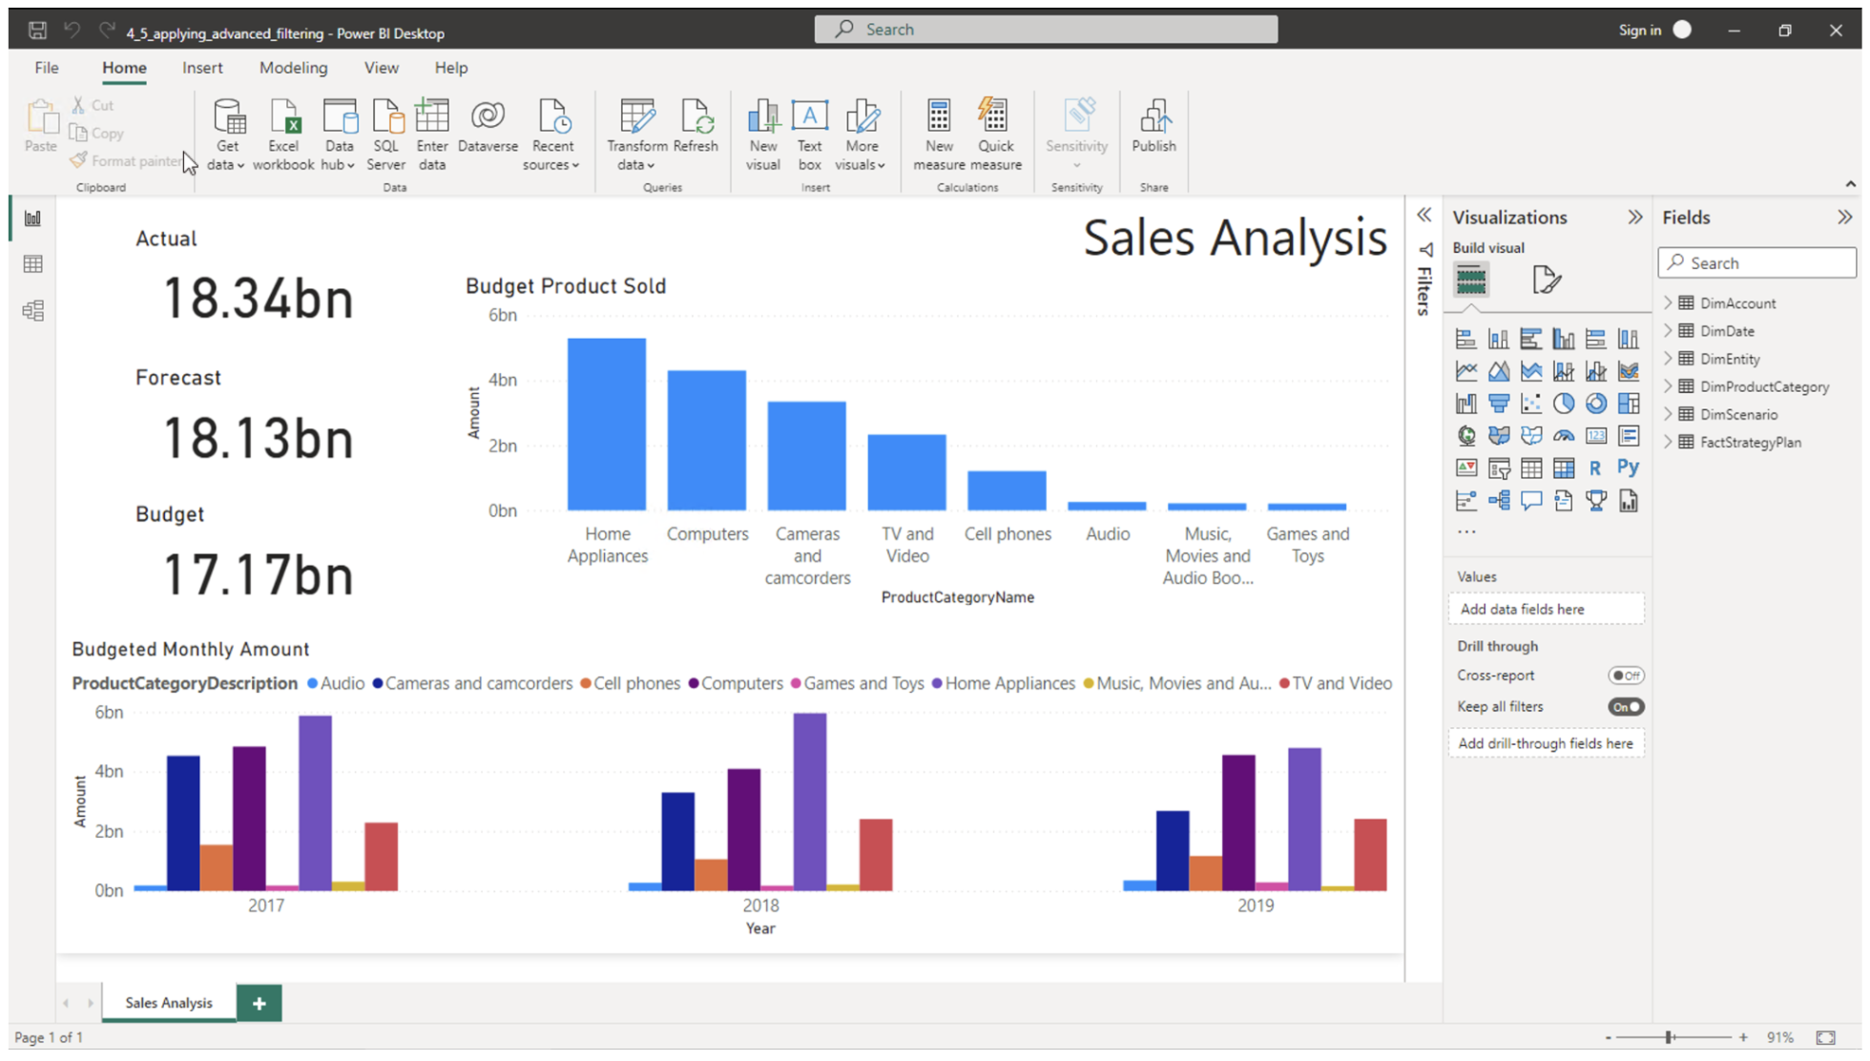The width and height of the screenshot is (1870, 1061).
Task: Select the Decomposition tree visual icon
Action: coord(1499,500)
